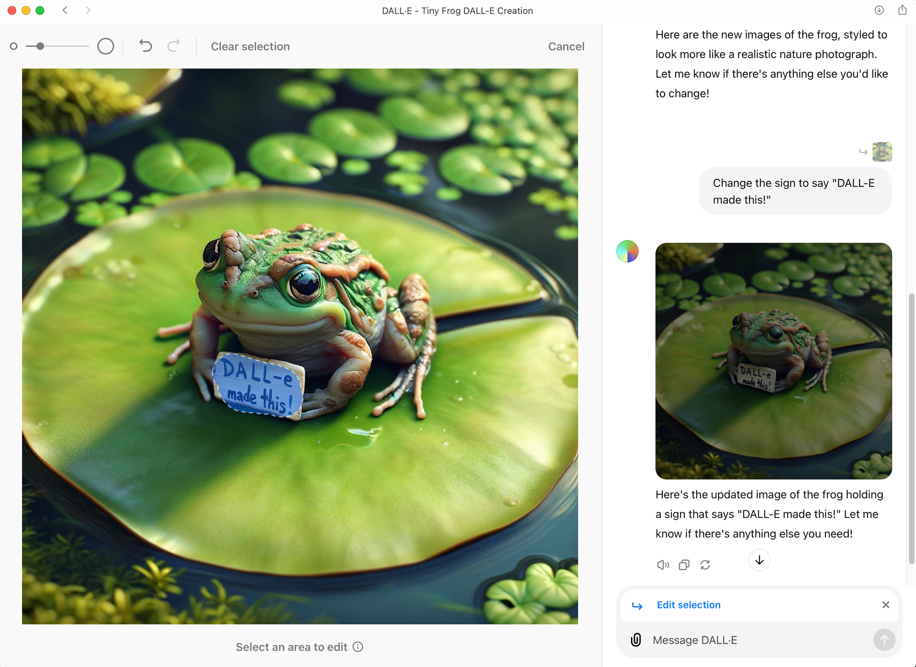Cancel the image editing mode

tap(566, 46)
